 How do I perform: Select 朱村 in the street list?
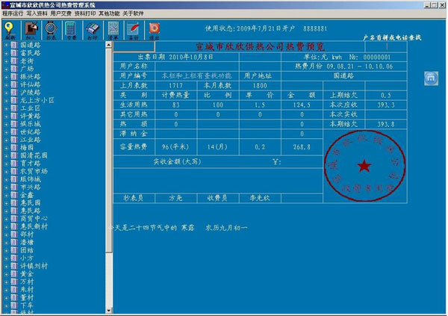27,290
